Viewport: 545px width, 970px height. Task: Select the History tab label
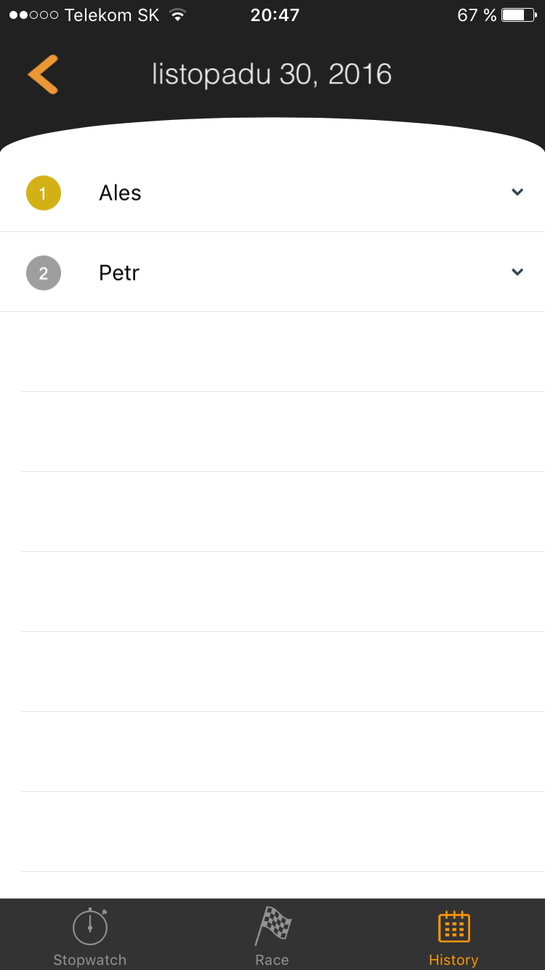click(x=453, y=960)
